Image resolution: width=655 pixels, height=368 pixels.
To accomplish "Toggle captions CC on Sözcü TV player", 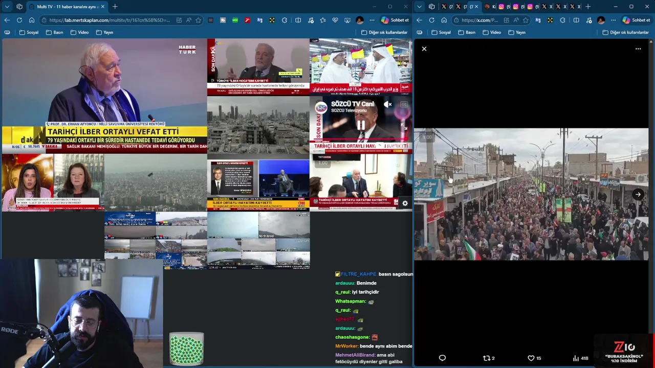I will click(404, 104).
